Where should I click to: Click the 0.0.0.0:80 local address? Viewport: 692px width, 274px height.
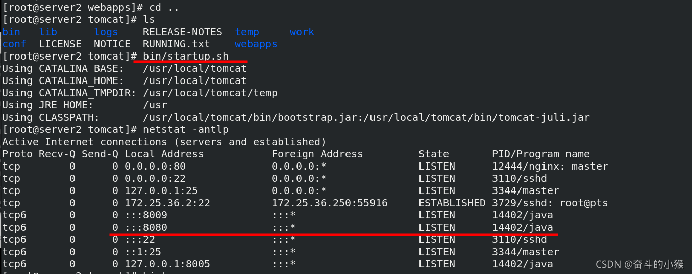click(x=155, y=166)
